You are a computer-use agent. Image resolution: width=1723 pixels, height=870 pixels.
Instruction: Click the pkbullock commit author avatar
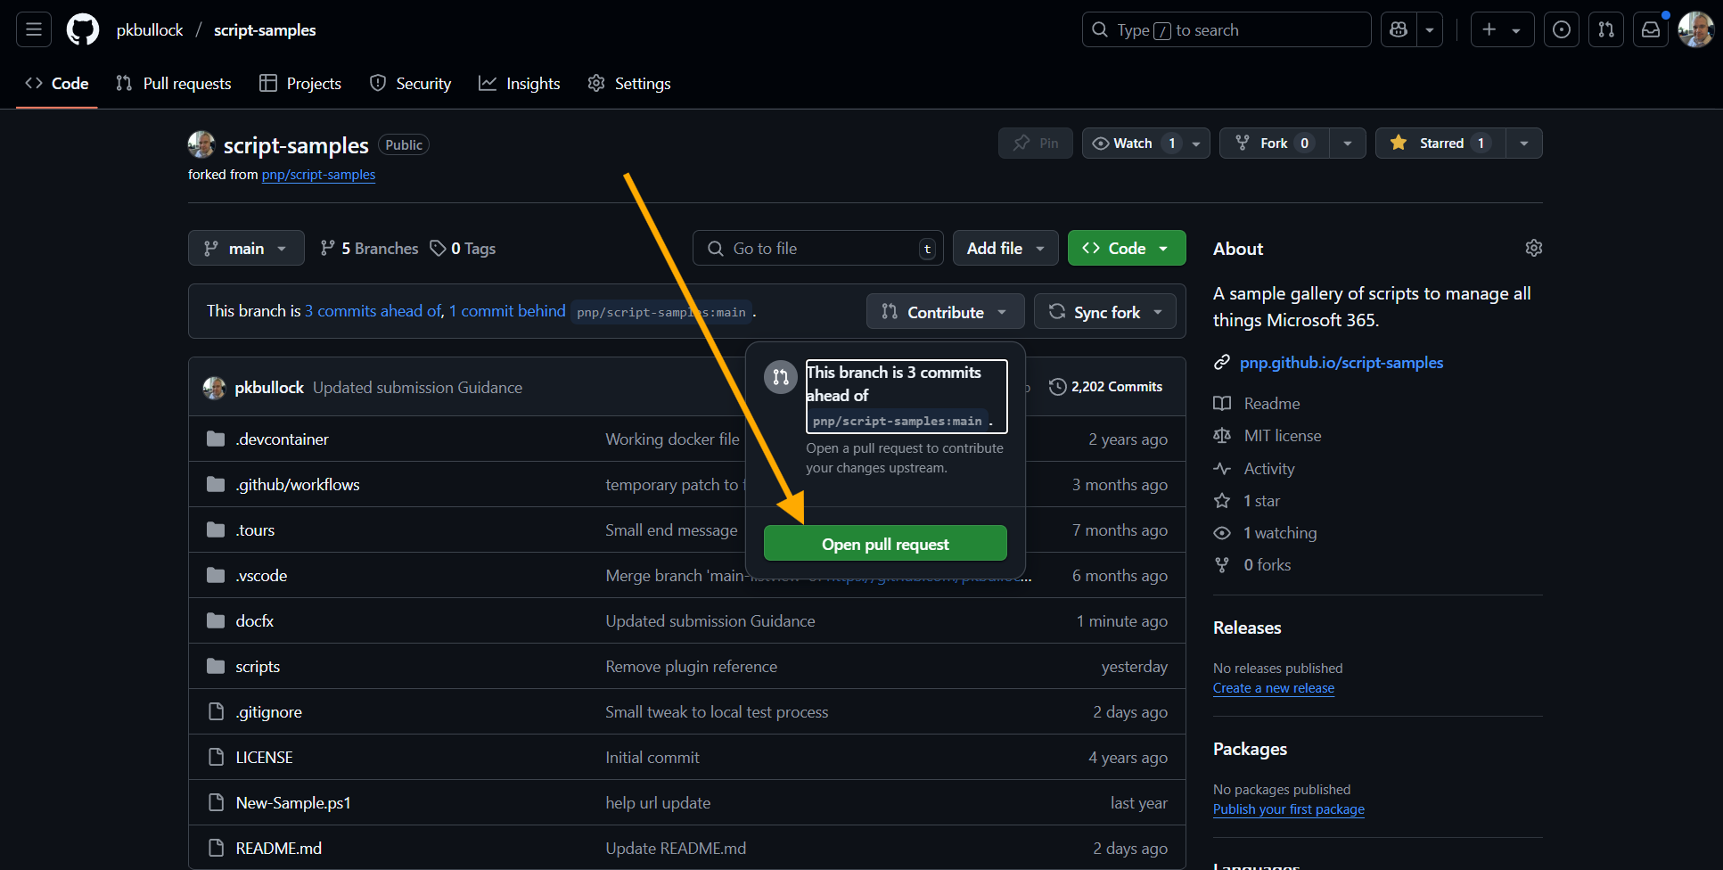point(214,388)
